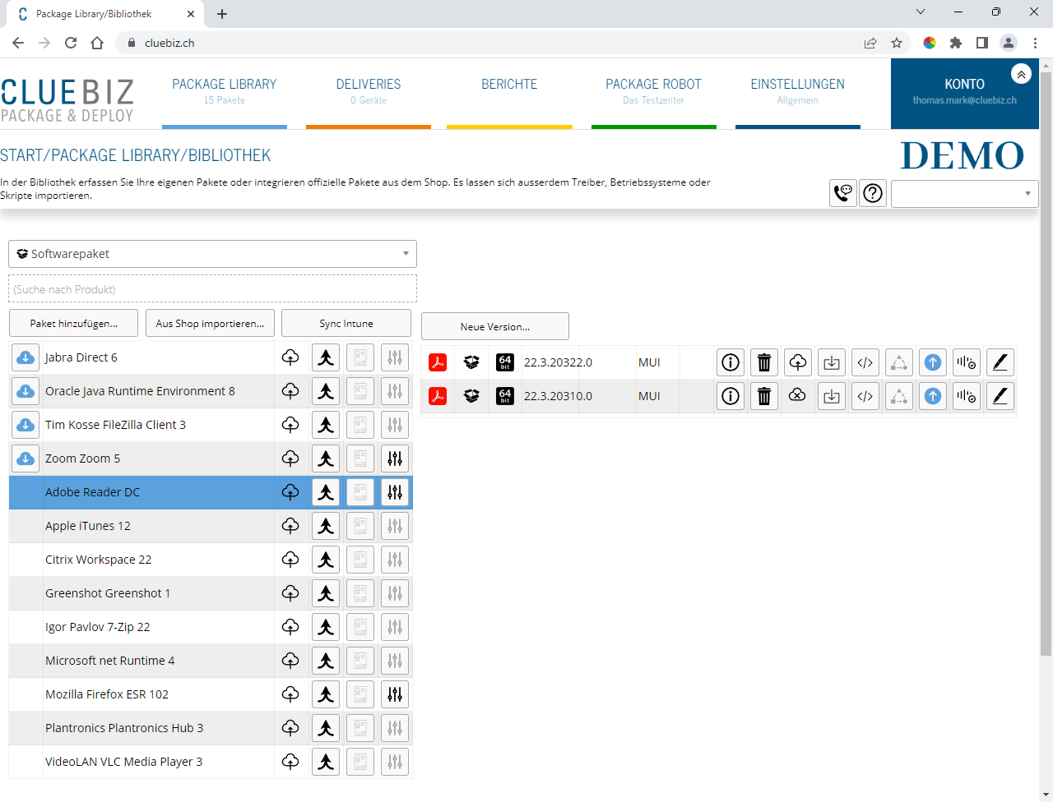Open empty dropdown below DEMO logo
This screenshot has height=802, width=1053.
click(x=964, y=194)
